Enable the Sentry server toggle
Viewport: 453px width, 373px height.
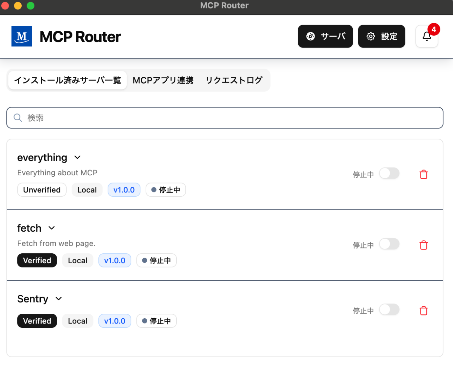[x=389, y=309]
